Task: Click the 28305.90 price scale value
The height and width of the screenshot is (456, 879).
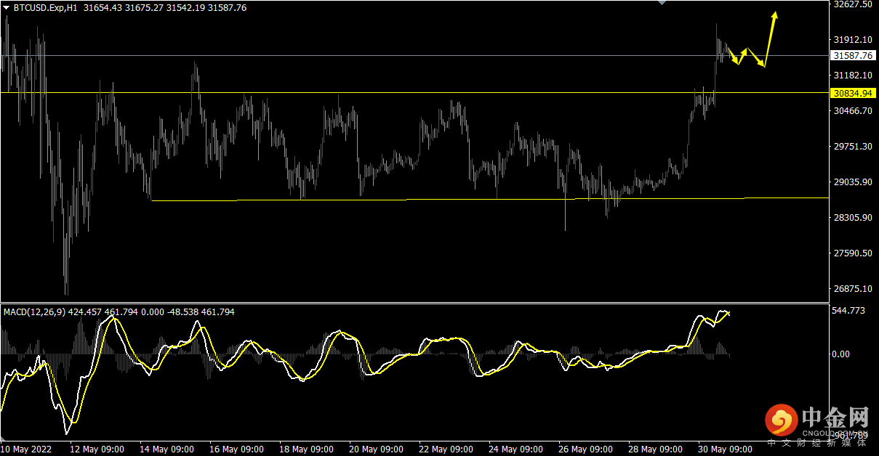Action: 854,217
